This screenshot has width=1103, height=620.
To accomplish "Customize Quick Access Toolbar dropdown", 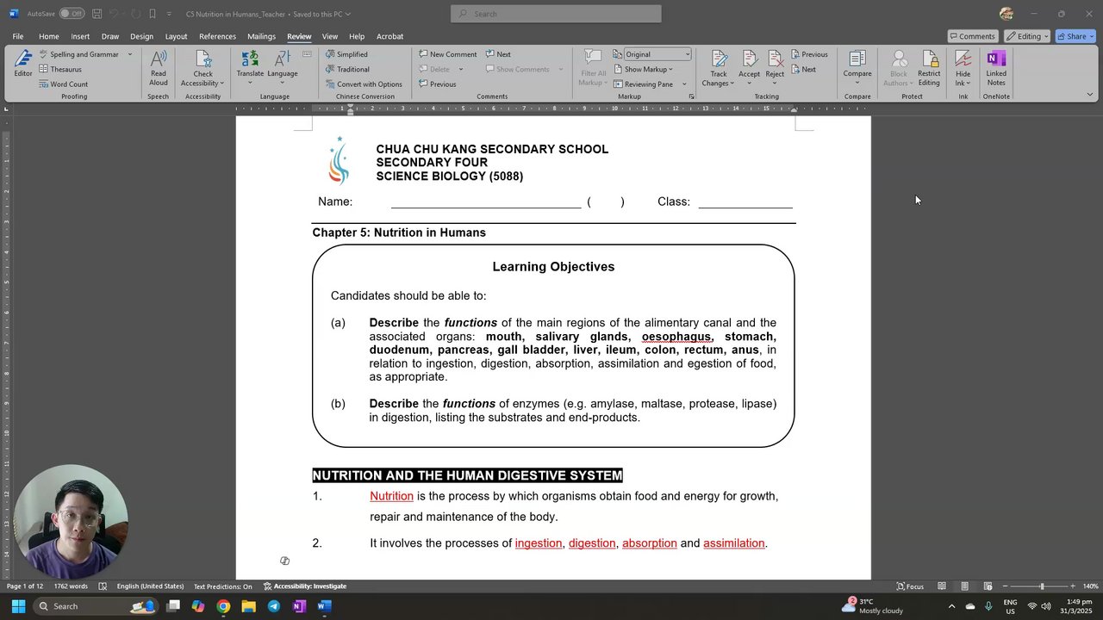I will pyautogui.click(x=169, y=14).
